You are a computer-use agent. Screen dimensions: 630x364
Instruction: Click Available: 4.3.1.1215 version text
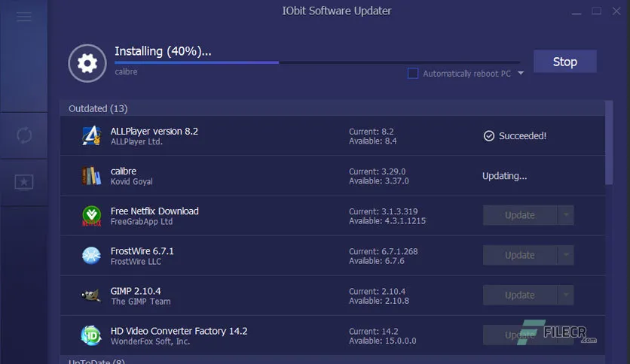[387, 221]
